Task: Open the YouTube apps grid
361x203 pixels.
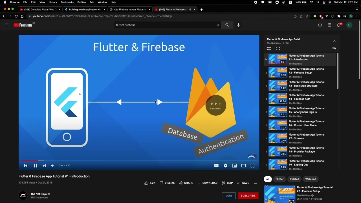Action: (329, 25)
